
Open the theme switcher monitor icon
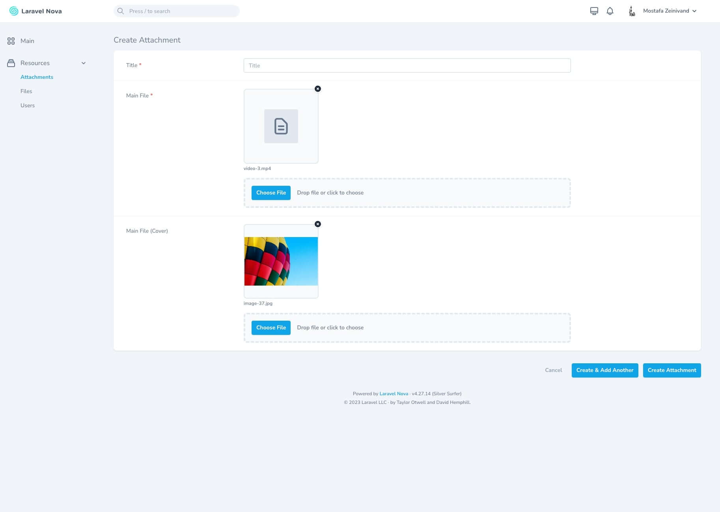594,11
